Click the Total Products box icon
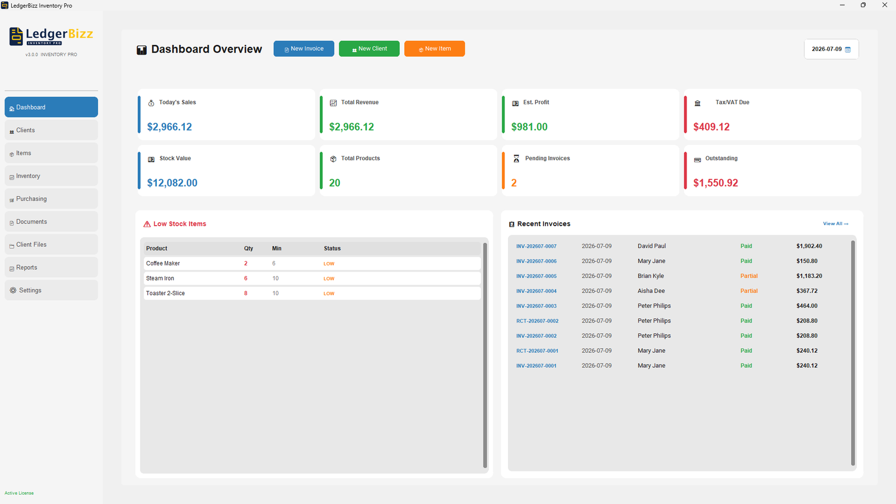 (333, 159)
